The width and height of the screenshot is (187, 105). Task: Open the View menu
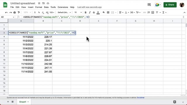tap(23, 7)
